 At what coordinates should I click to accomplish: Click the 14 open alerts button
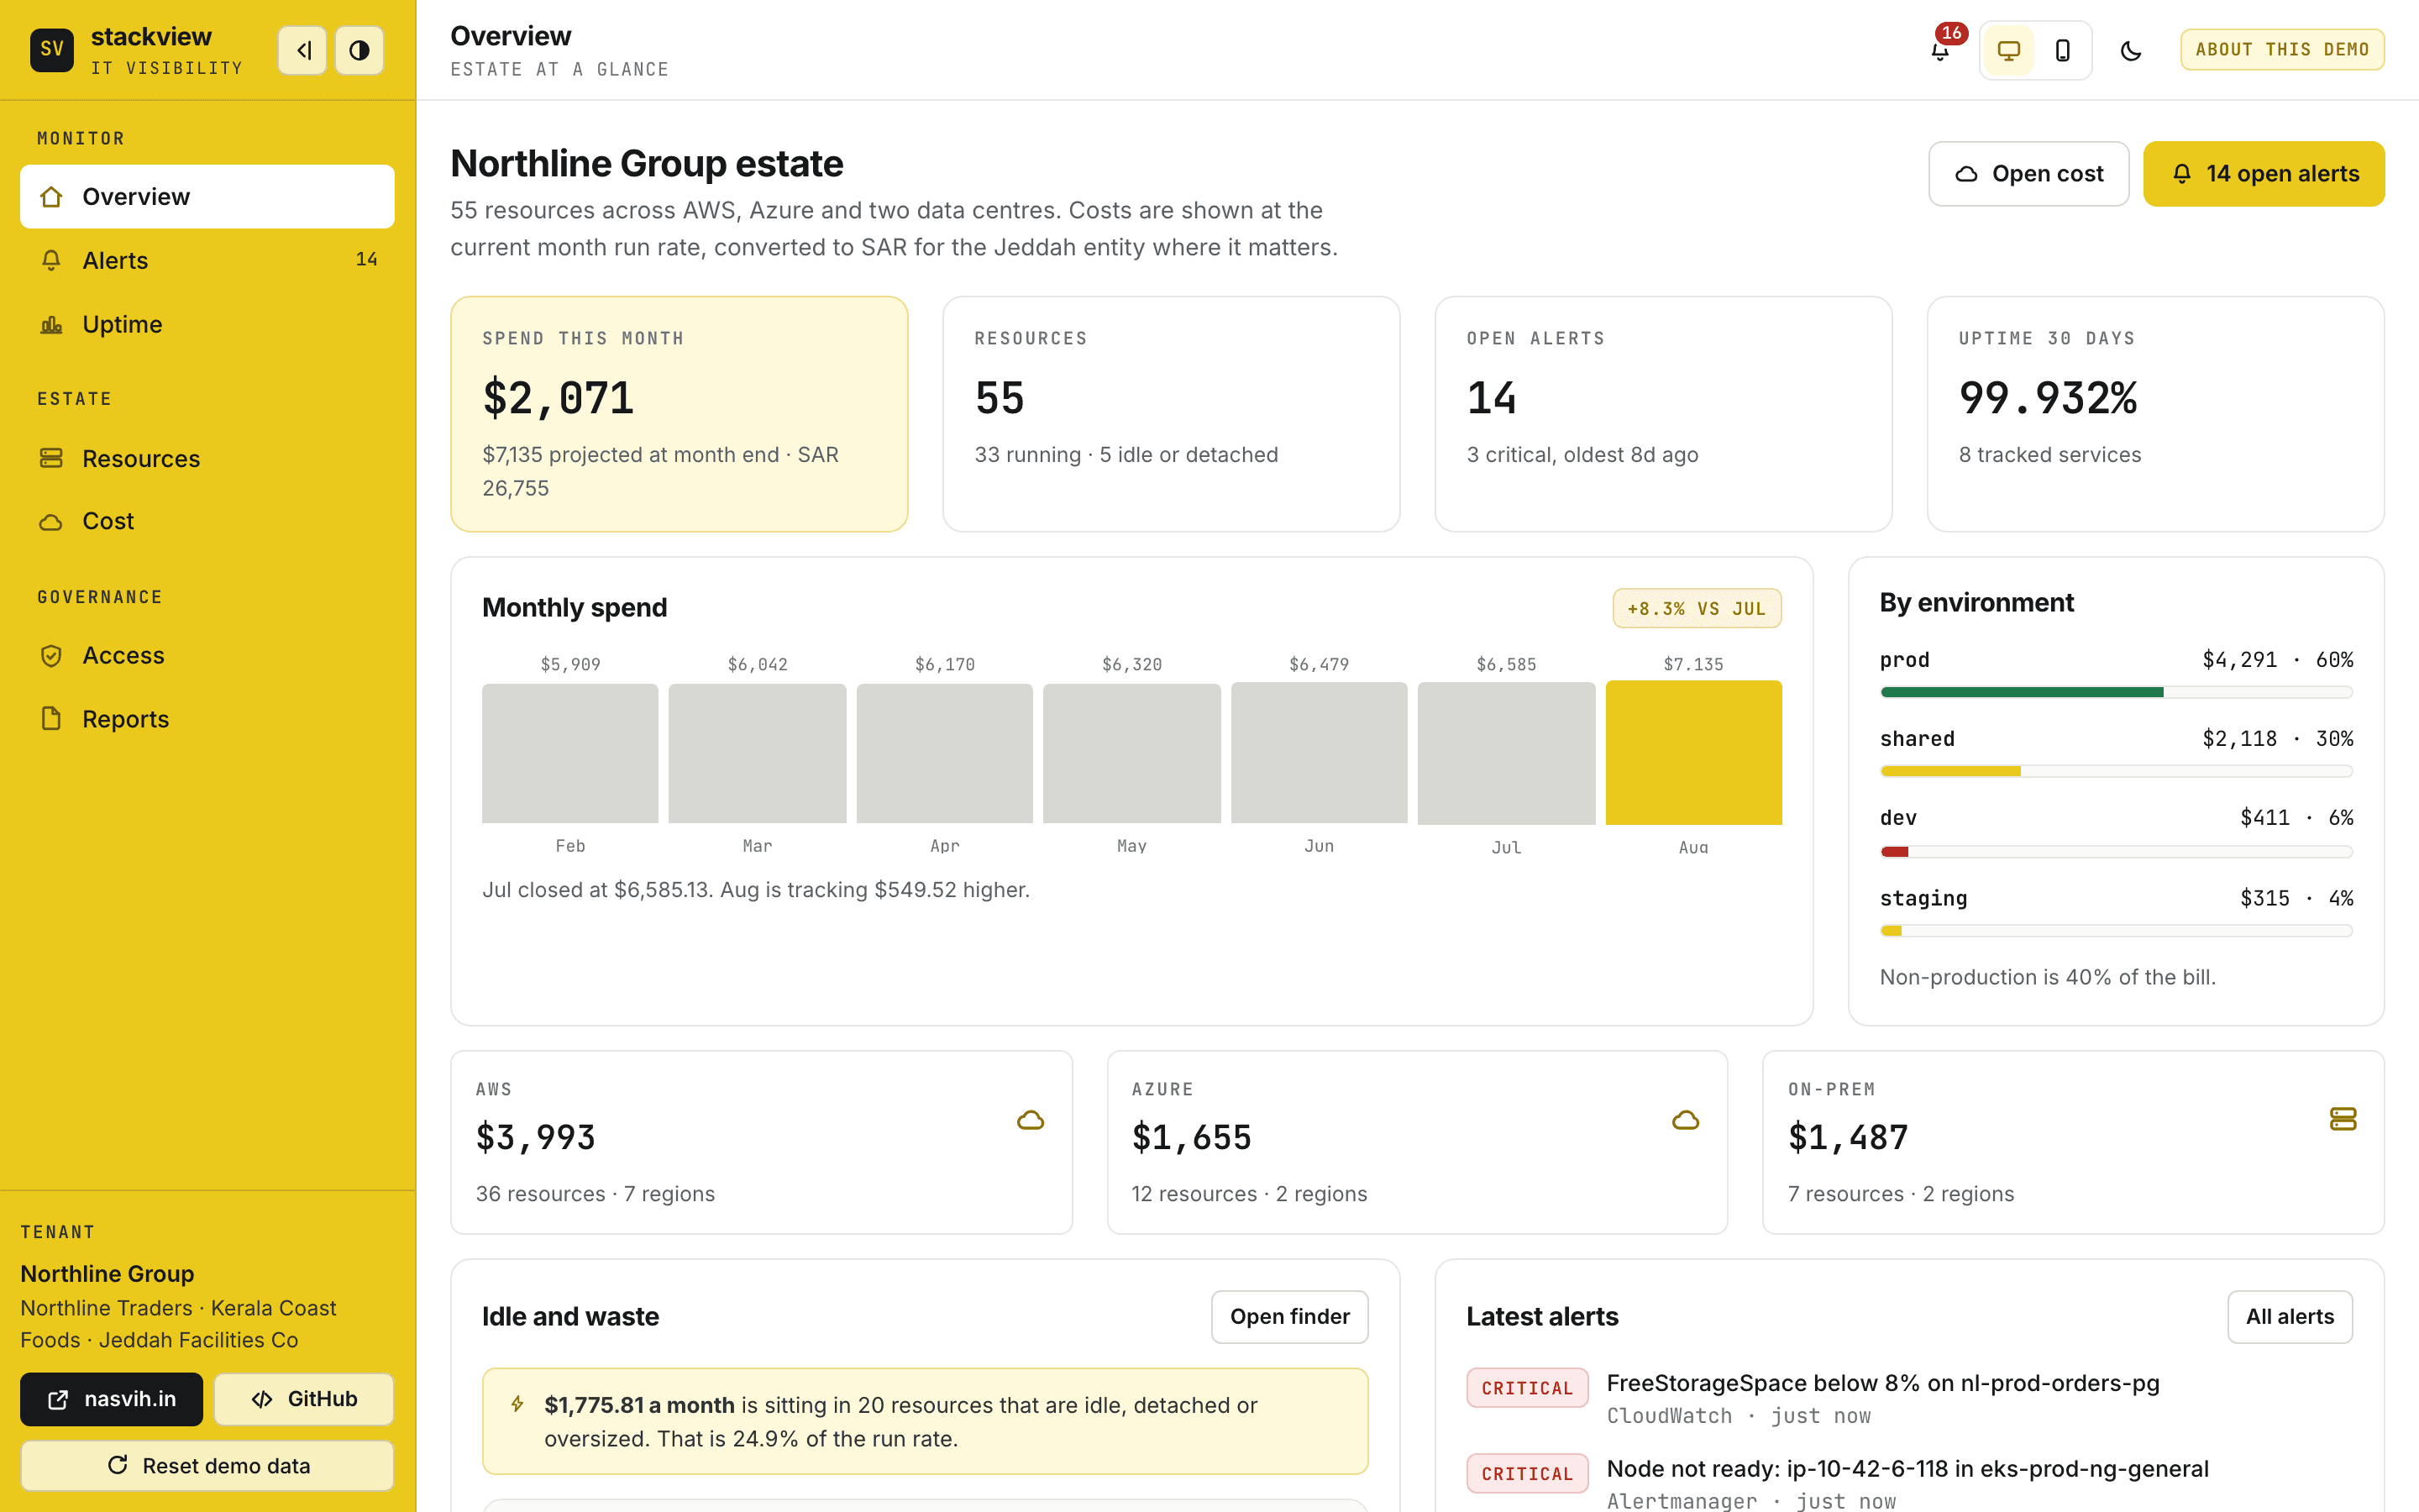[2264, 174]
